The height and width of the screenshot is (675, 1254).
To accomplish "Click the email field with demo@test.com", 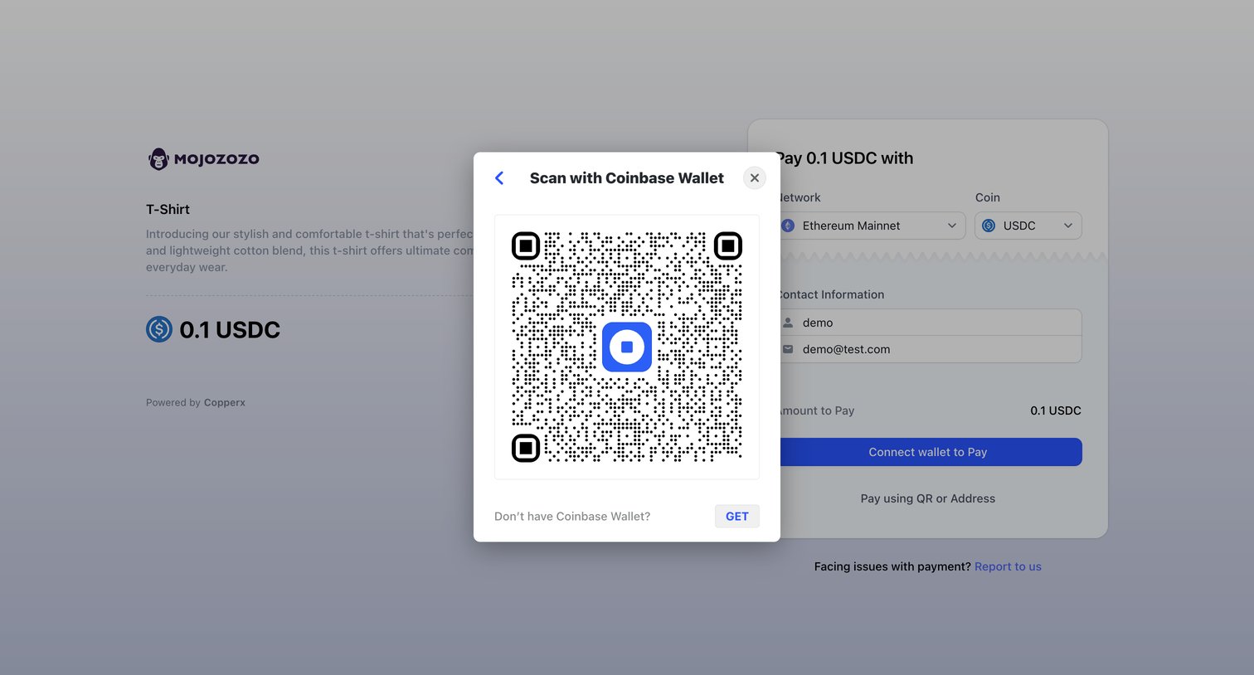I will pyautogui.click(x=929, y=349).
